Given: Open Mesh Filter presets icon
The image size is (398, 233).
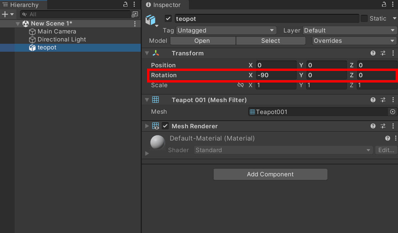Looking at the screenshot, I should [383, 100].
